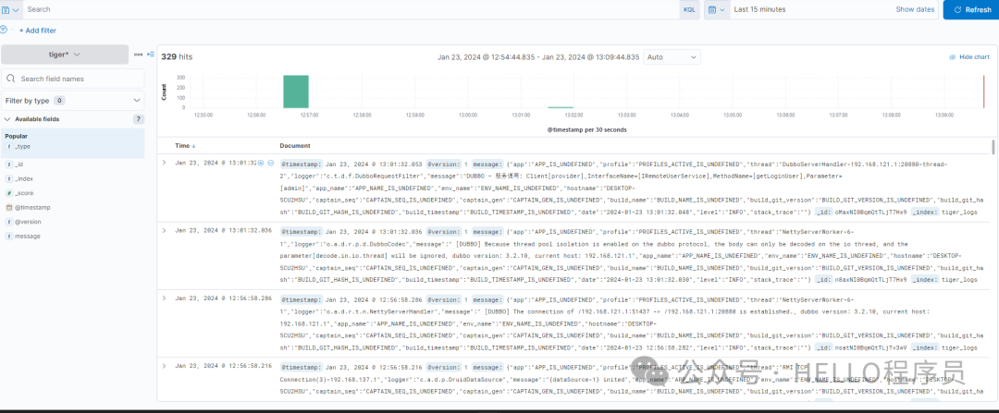
Task: Open the saved query menu icon
Action: click(9, 9)
